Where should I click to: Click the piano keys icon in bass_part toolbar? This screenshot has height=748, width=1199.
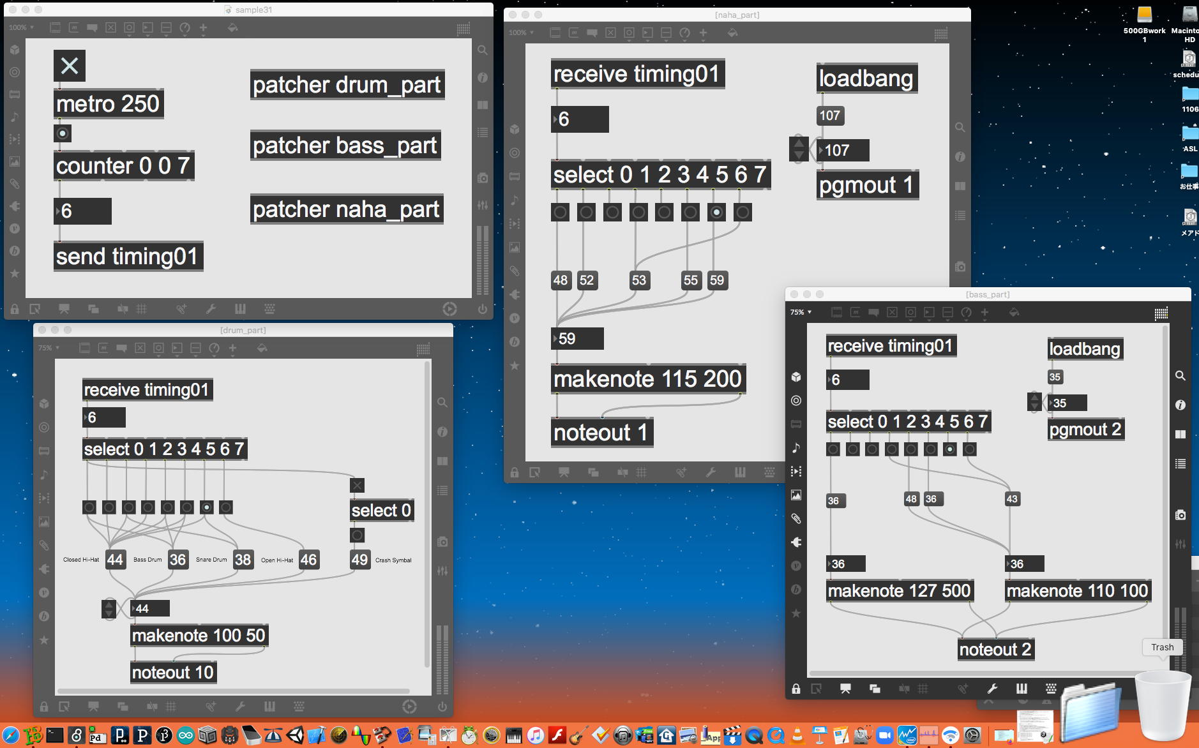(x=1022, y=689)
